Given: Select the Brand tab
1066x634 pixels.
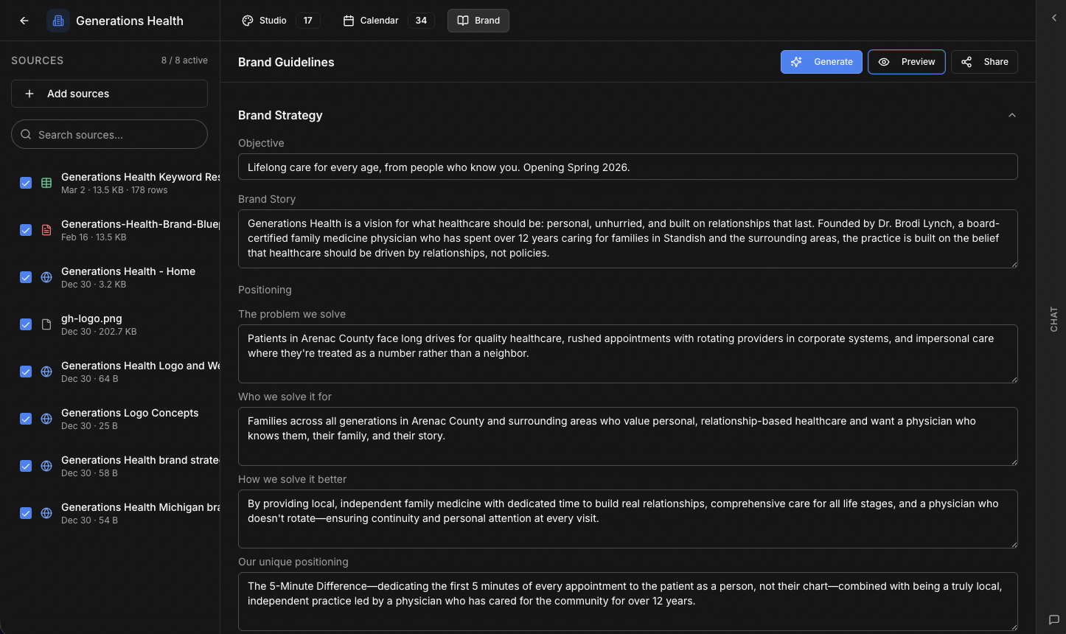Looking at the screenshot, I should tap(478, 21).
